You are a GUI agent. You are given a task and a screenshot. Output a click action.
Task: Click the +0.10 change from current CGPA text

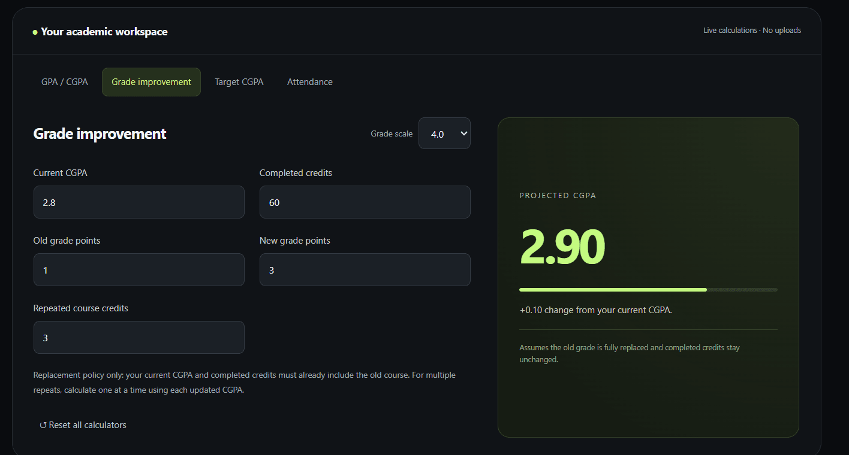click(595, 310)
